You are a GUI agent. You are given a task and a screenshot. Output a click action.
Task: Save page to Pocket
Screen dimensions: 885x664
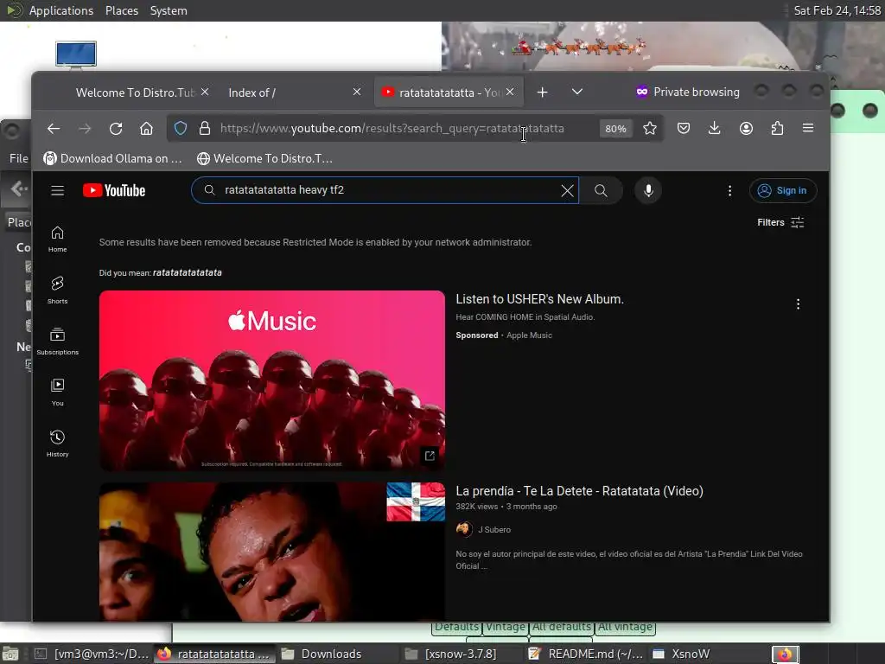[684, 128]
